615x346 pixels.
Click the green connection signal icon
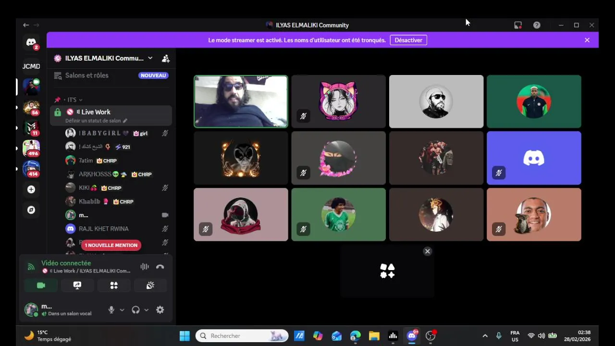[x=31, y=267]
